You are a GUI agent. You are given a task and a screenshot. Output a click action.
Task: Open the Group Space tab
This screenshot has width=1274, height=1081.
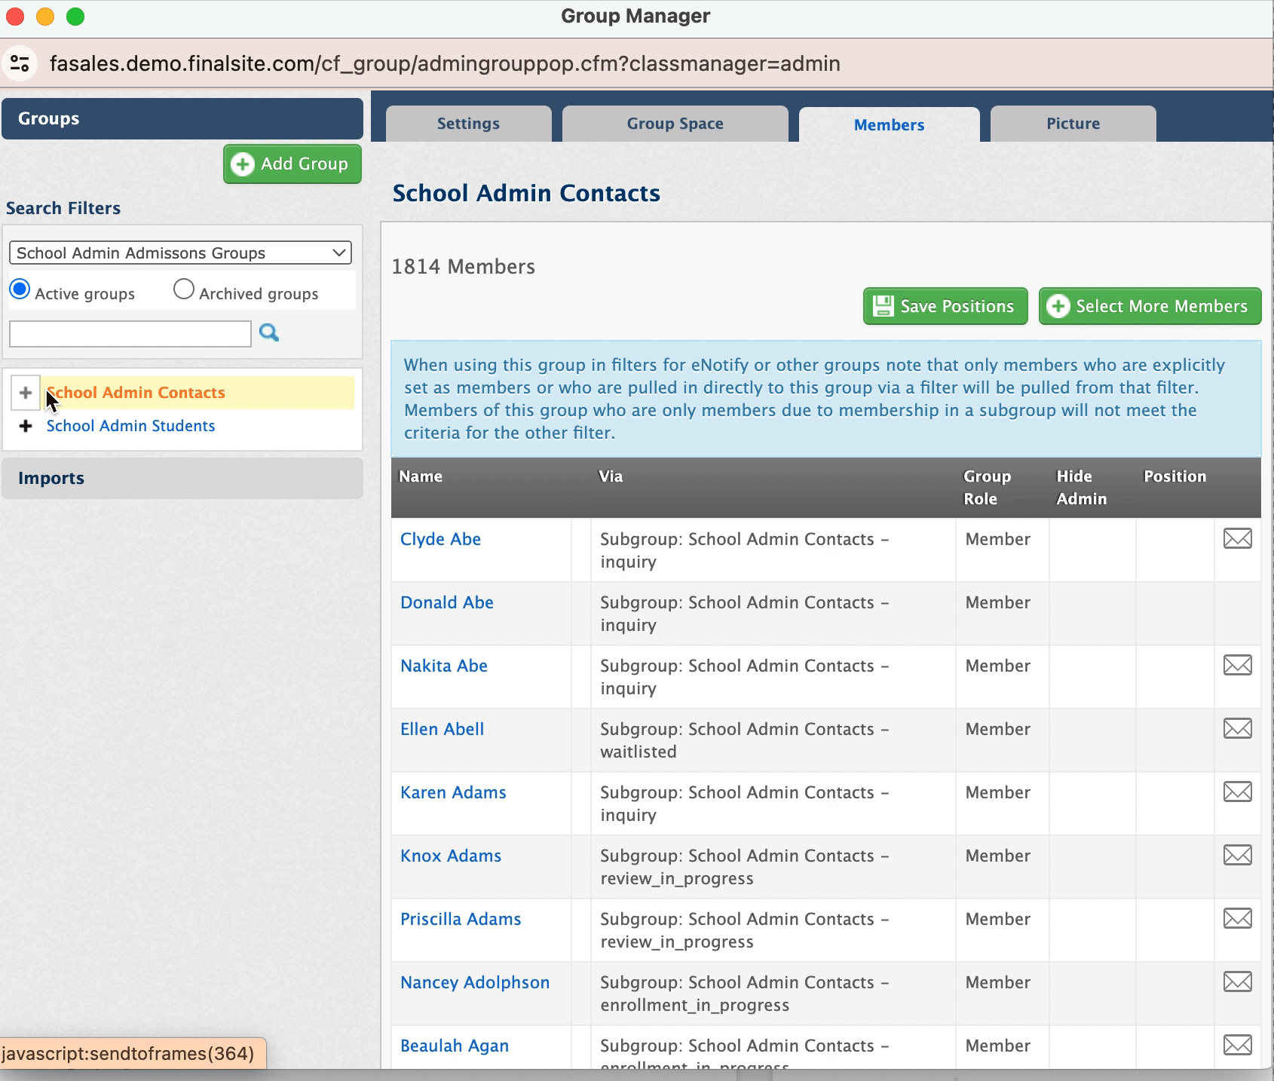click(x=675, y=124)
